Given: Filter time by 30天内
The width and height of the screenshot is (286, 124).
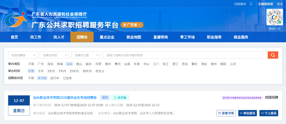Looking at the screenshot, I should (87, 71).
